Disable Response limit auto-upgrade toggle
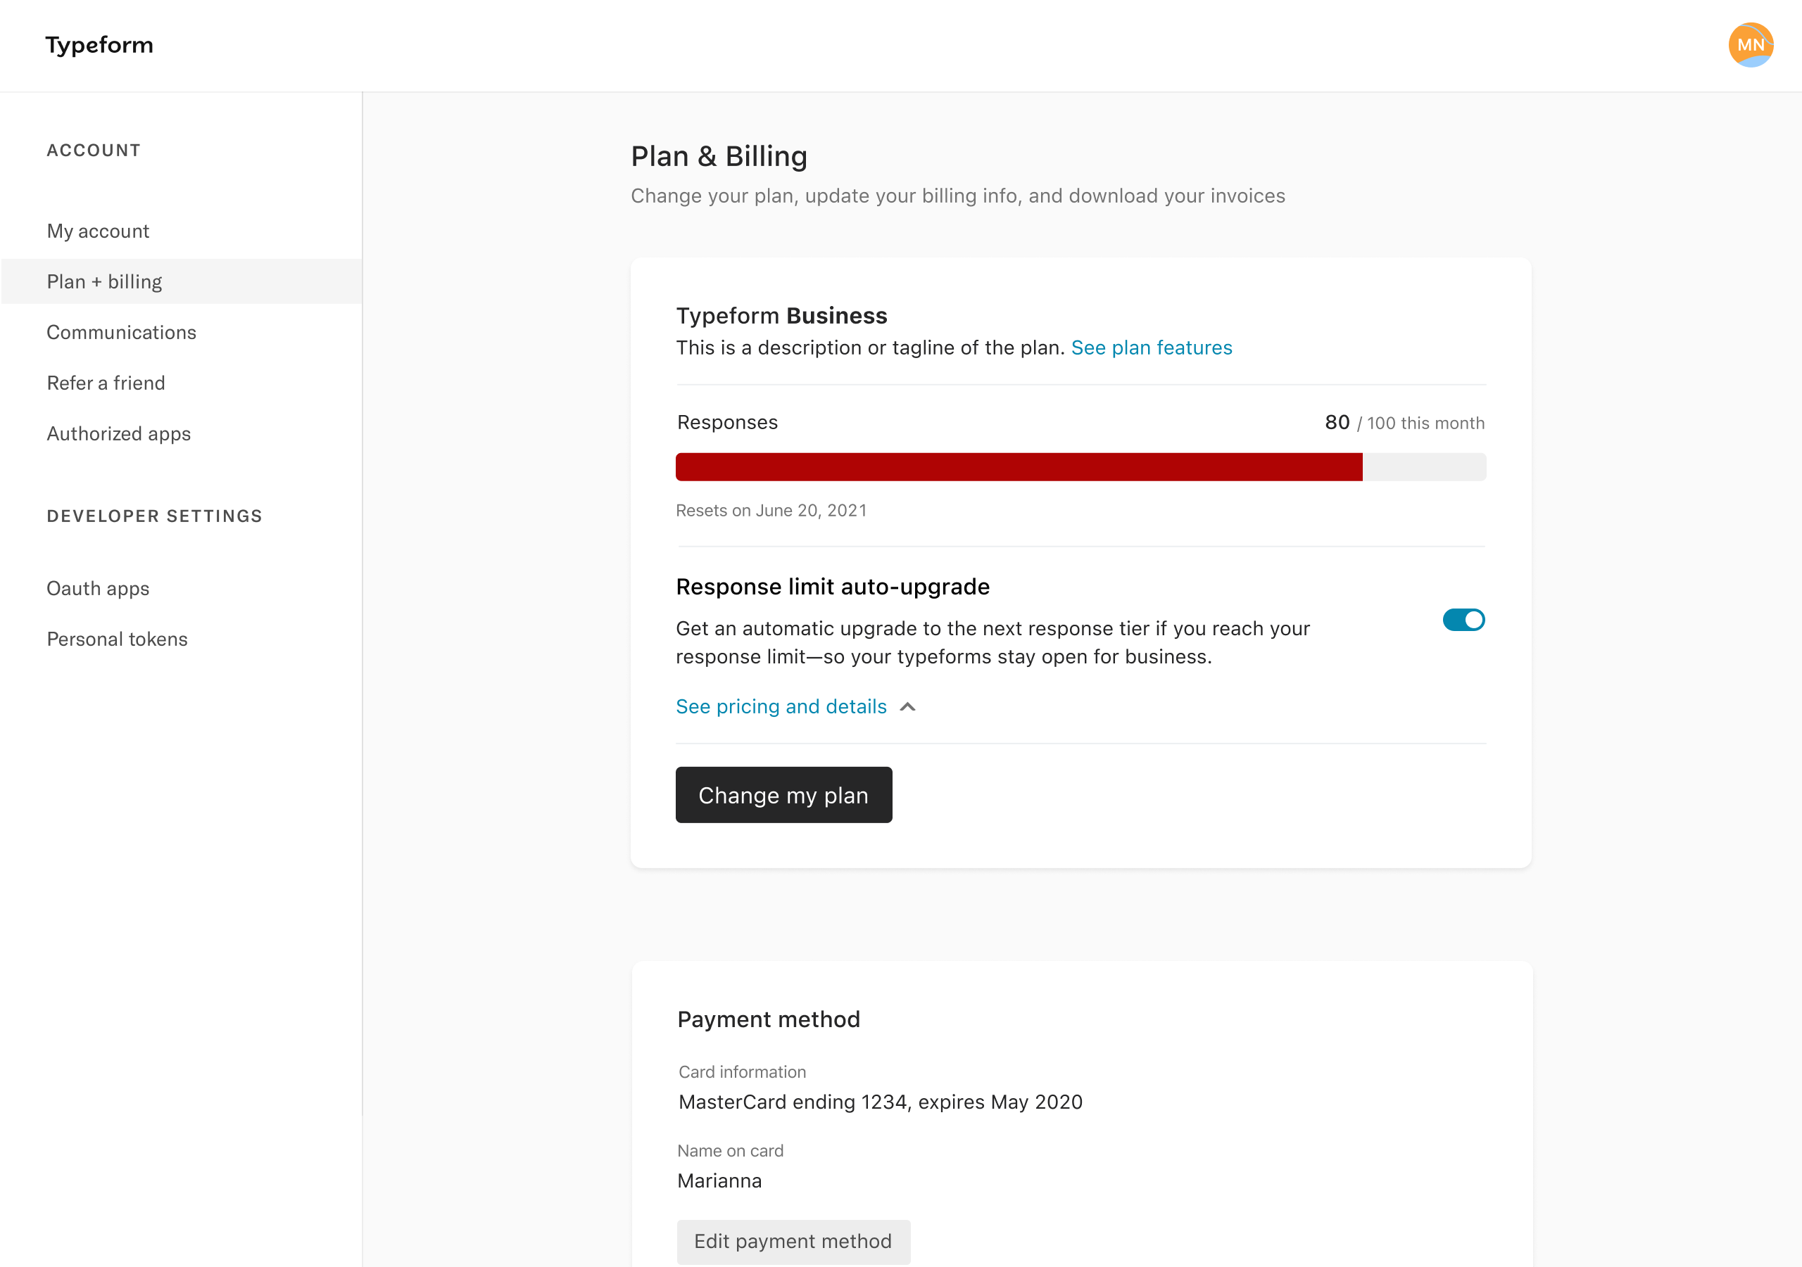This screenshot has height=1267, width=1802. 1463,620
